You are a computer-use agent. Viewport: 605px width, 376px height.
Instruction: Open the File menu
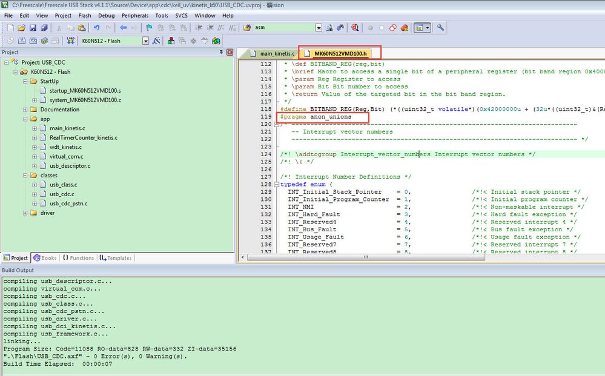point(8,15)
